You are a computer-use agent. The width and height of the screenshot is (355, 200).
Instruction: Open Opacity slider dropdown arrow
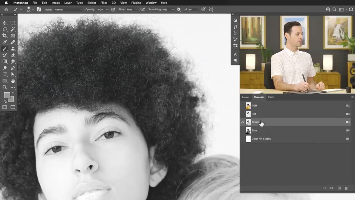[107, 9]
